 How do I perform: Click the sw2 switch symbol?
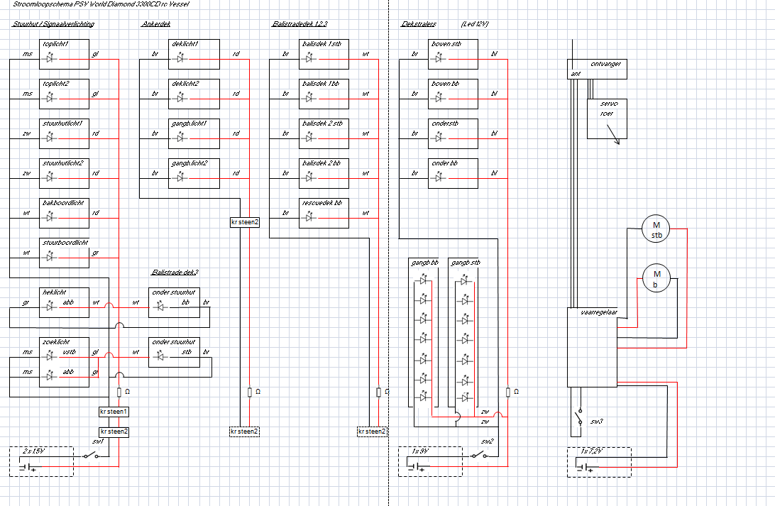pyautogui.click(x=480, y=455)
